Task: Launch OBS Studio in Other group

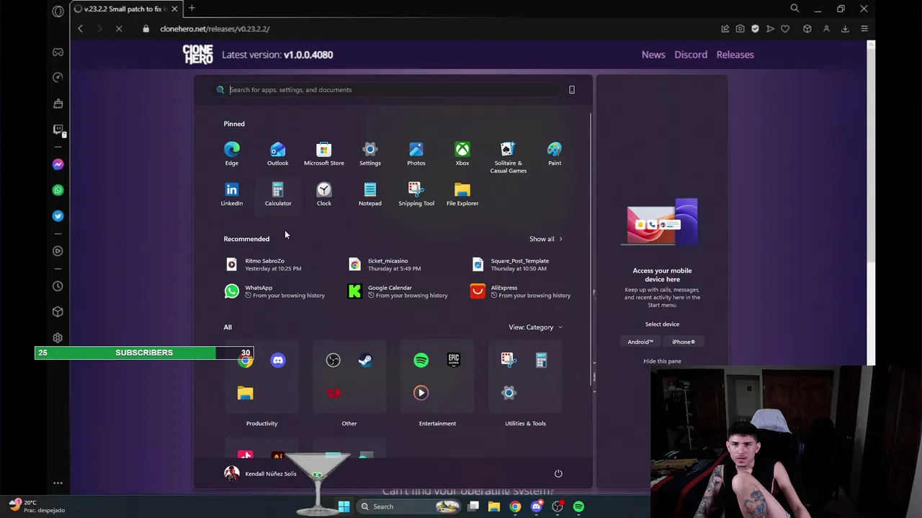Action: pyautogui.click(x=333, y=360)
